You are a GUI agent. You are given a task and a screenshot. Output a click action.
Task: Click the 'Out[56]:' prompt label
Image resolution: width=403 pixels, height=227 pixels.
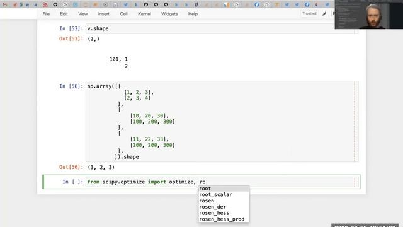point(71,167)
